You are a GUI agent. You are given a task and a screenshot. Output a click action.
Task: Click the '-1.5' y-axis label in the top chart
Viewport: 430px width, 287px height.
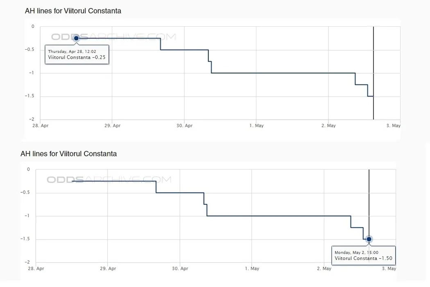(29, 96)
